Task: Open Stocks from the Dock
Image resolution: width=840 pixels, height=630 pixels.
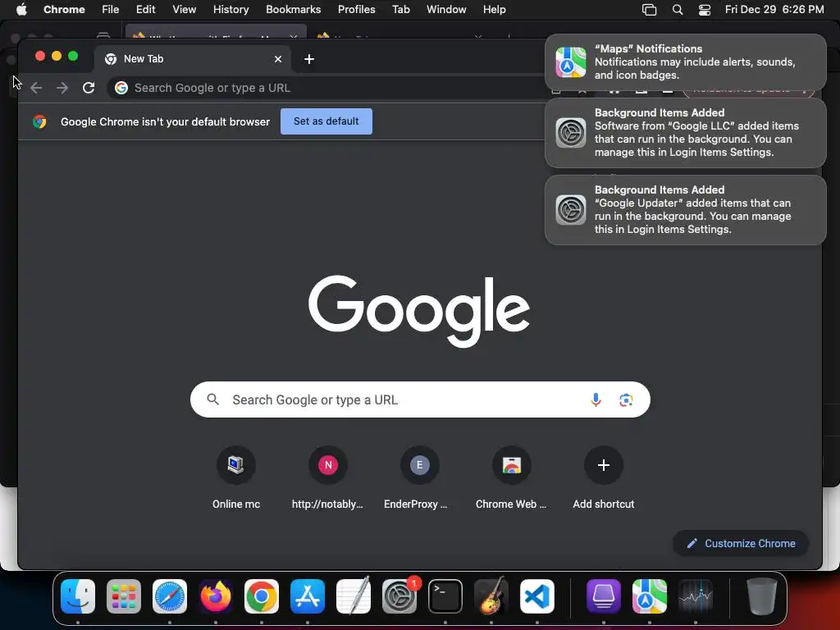Action: [696, 596]
